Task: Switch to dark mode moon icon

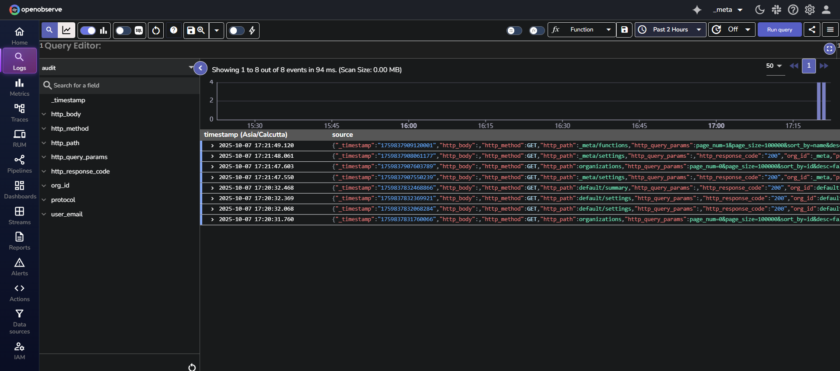Action: pyautogui.click(x=759, y=10)
